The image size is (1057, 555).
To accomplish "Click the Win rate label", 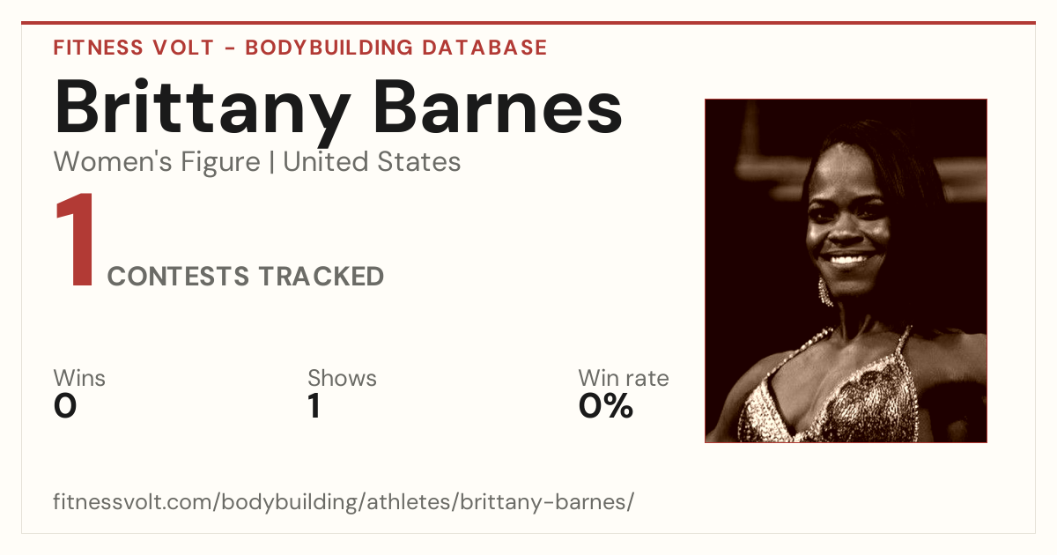I will [623, 379].
